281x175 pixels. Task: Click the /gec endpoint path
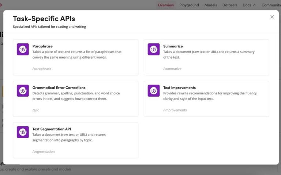pos(36,110)
